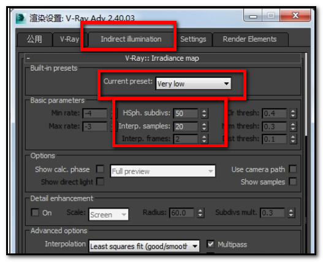Click the HSph. subdivs value field

pos(185,114)
